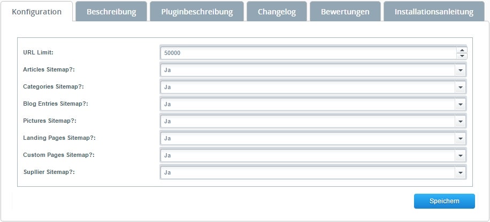
Task: Expand Pictures Sitemap dropdown arrow
Action: [x=460, y=121]
